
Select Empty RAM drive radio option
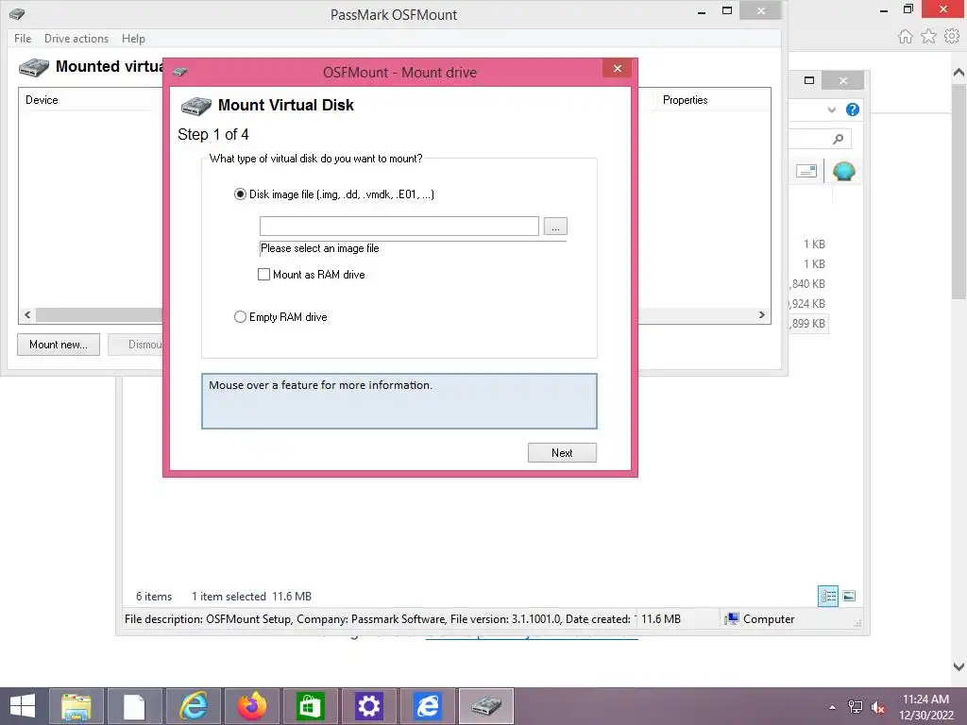240,317
